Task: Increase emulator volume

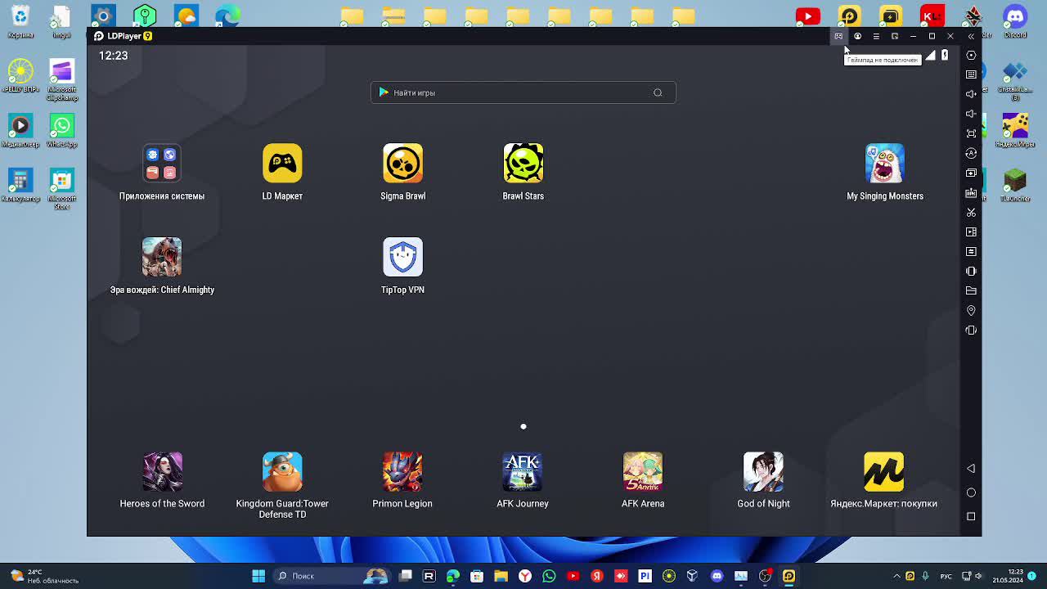Action: (x=971, y=94)
